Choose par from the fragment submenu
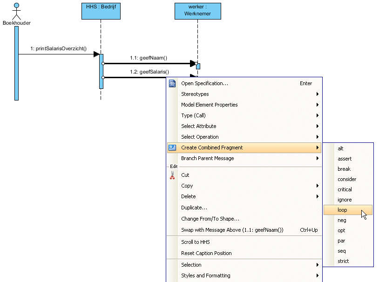 [341, 241]
